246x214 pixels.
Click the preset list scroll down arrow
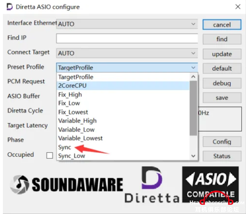point(193,156)
